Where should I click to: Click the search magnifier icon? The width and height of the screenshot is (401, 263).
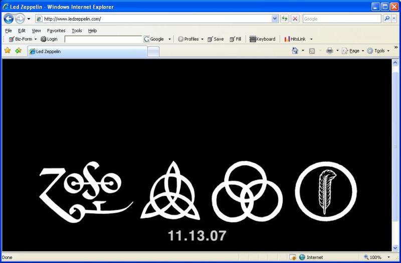pyautogui.click(x=387, y=19)
